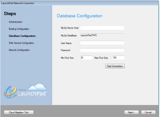Select the Building Configuration step

tap(19, 29)
